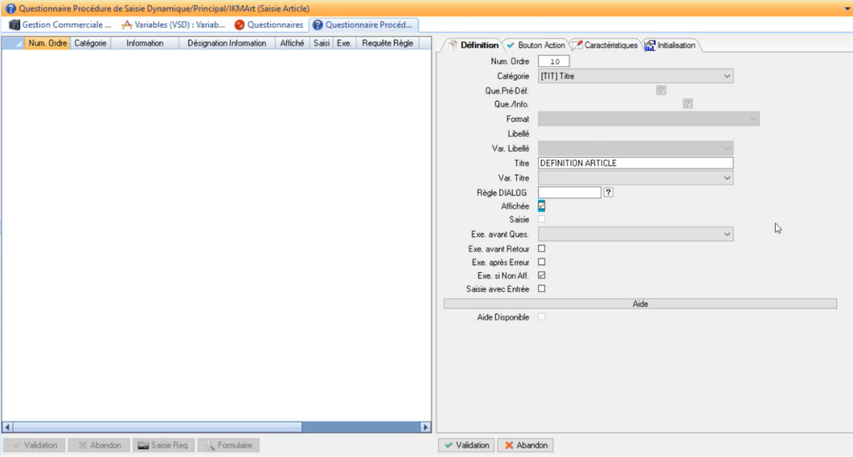Image resolution: width=853 pixels, height=457 pixels.
Task: Click the right panel Validation button
Action: point(466,445)
